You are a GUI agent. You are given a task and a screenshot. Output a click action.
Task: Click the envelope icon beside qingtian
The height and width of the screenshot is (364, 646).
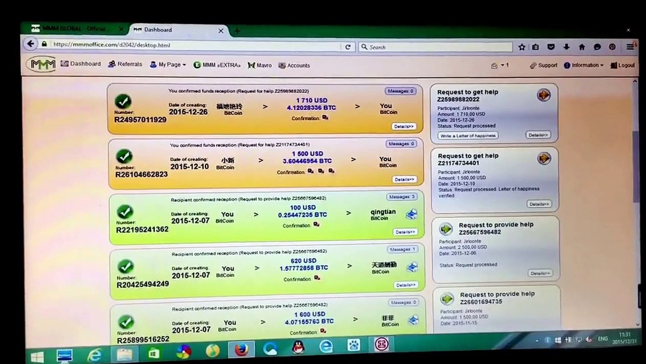411,214
